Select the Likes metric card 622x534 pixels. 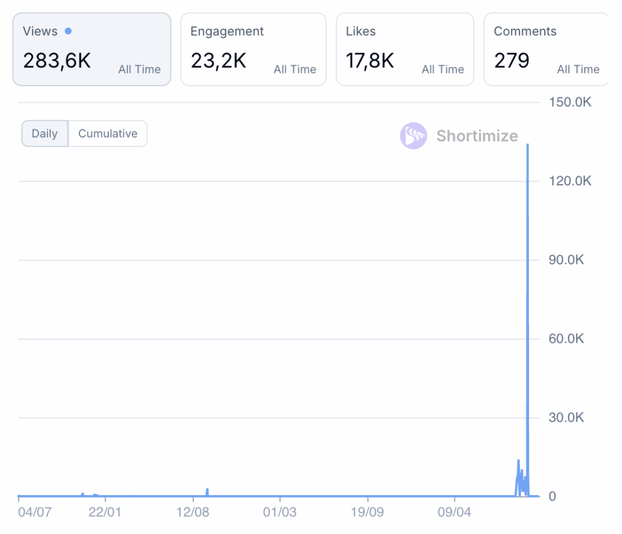click(x=405, y=49)
